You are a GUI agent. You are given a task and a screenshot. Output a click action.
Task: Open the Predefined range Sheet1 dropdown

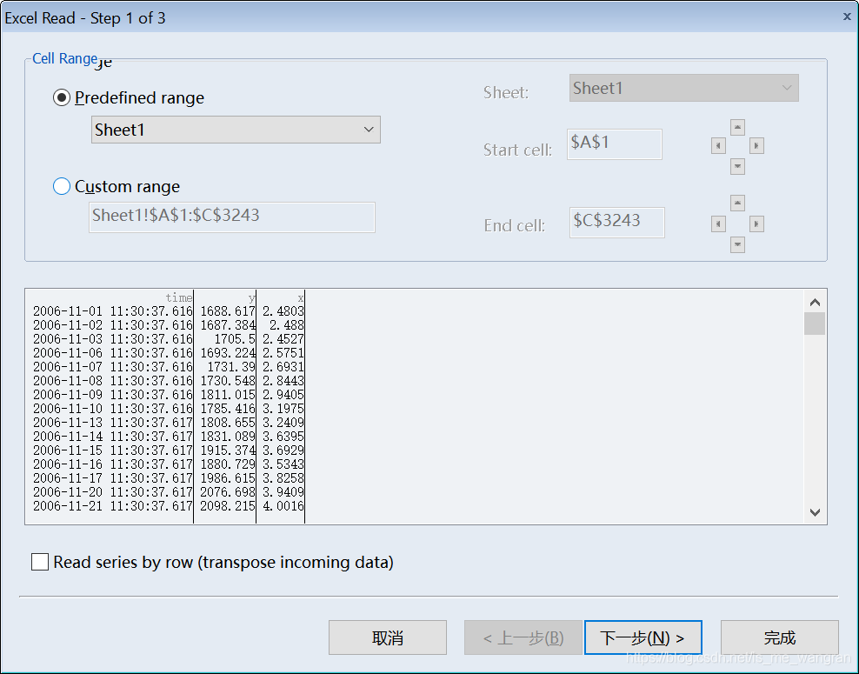point(236,130)
